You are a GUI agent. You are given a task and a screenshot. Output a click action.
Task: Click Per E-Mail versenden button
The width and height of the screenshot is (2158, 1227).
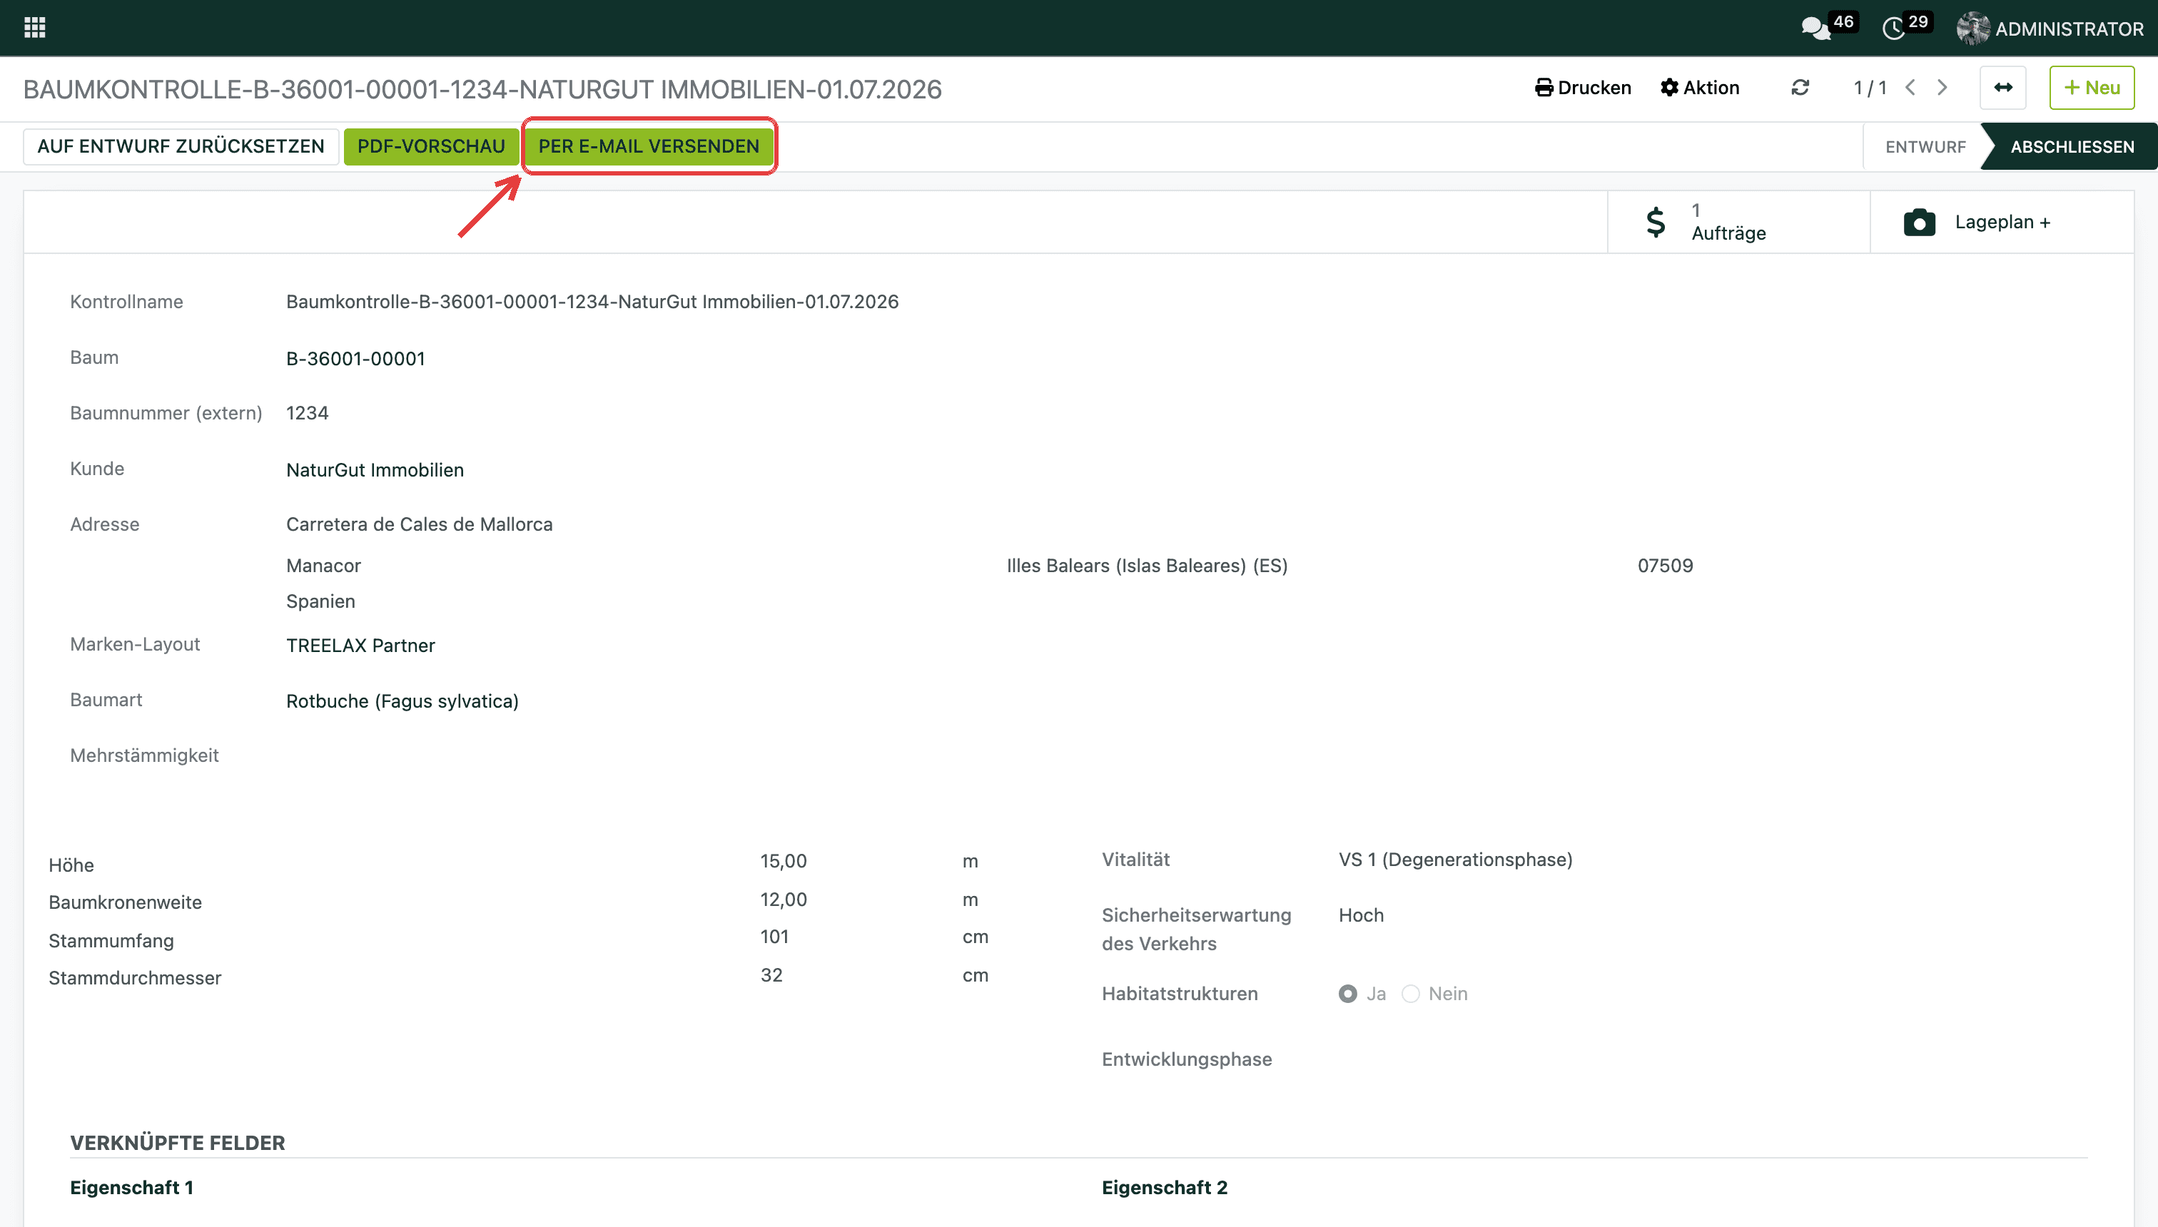[x=648, y=147]
